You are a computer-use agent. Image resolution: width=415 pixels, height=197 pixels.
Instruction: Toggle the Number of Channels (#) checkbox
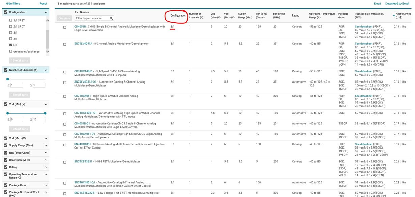[x=6, y=70]
